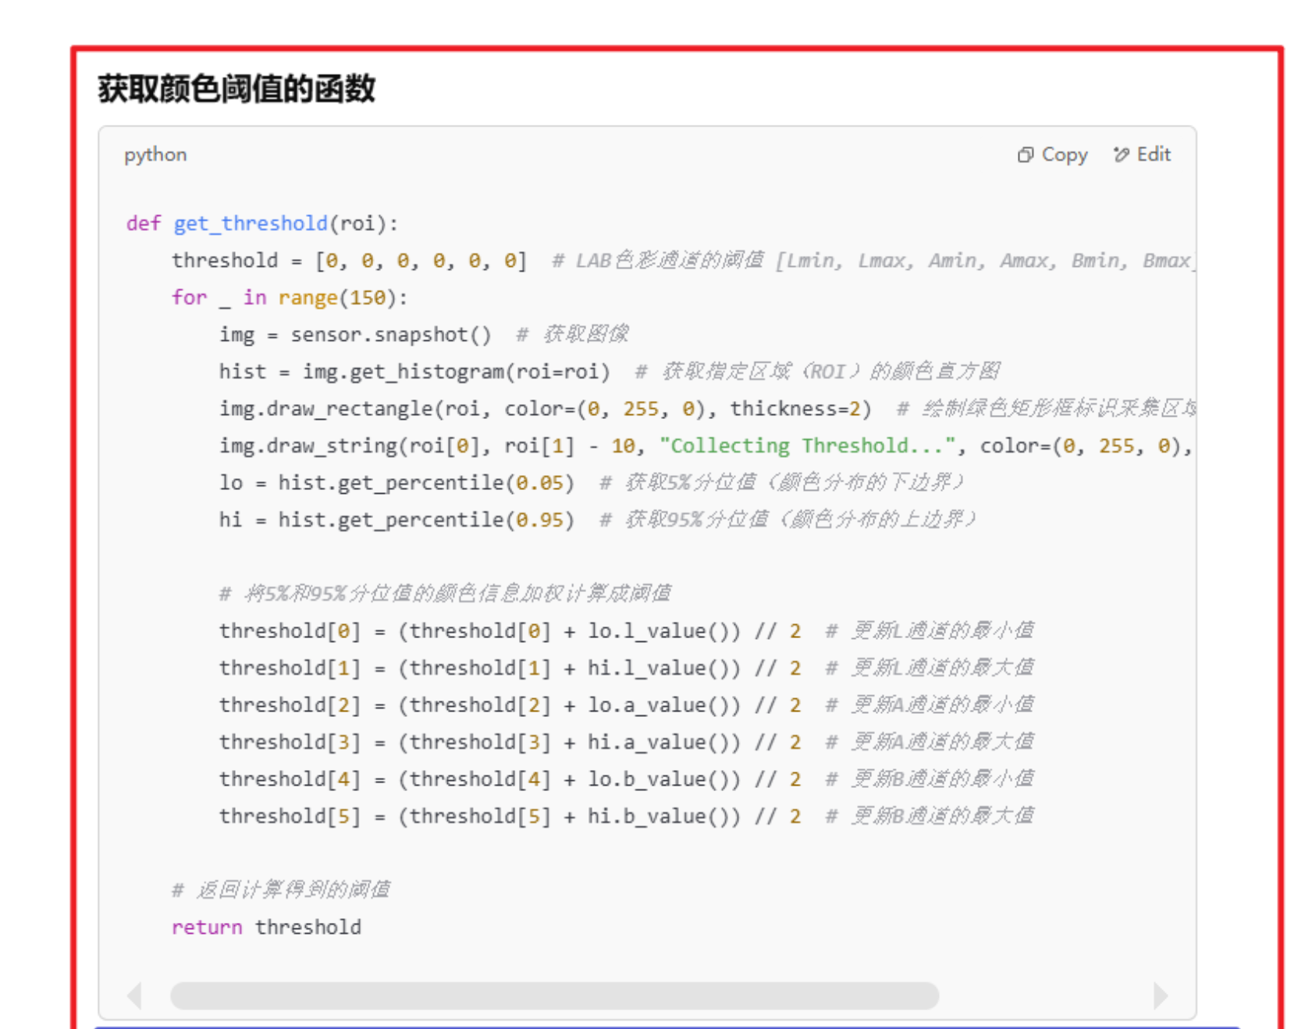Click the line lo = hist.get_percentile(0.05)
The image size is (1312, 1029).
coord(396,483)
